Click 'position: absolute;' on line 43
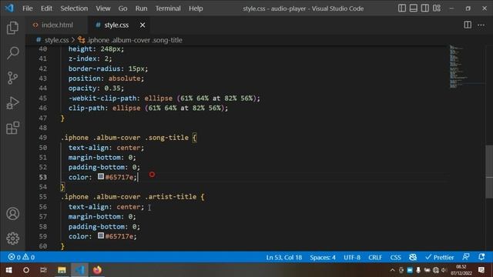The width and height of the screenshot is (493, 277). 106,78
